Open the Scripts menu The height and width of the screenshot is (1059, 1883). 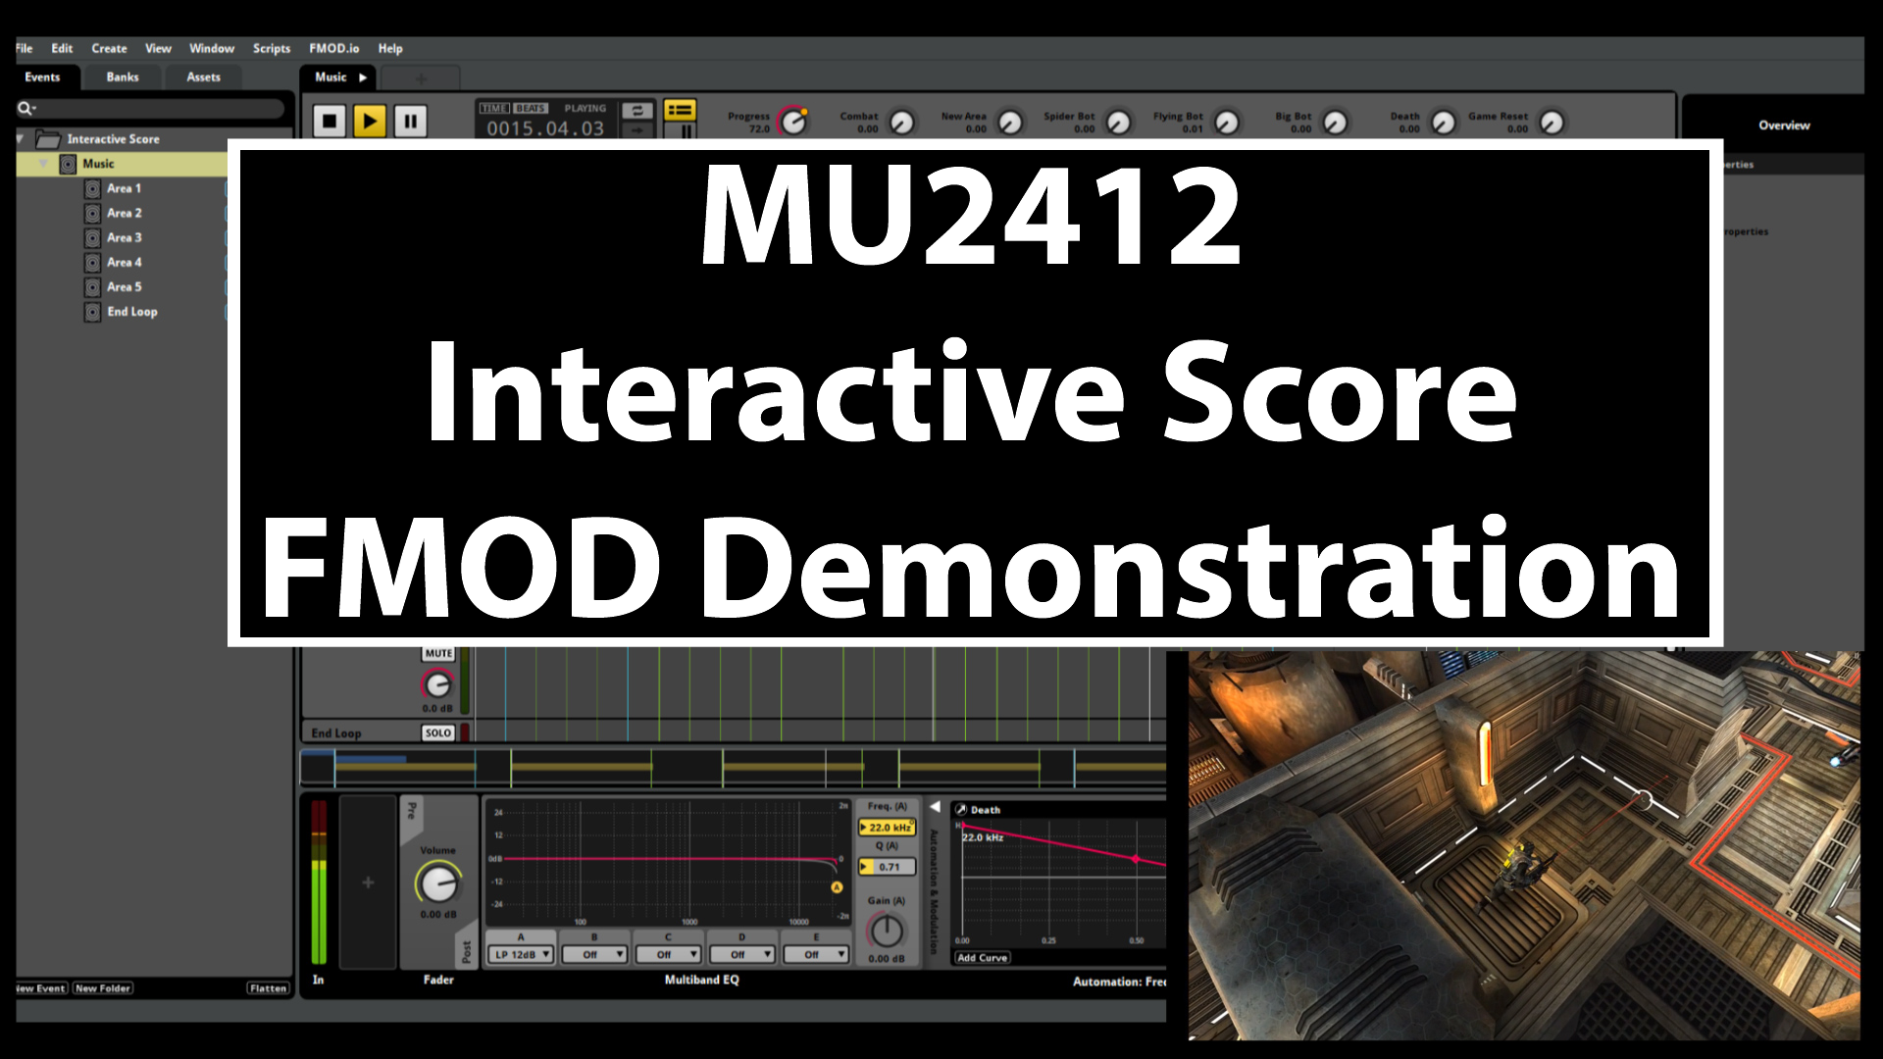click(272, 48)
